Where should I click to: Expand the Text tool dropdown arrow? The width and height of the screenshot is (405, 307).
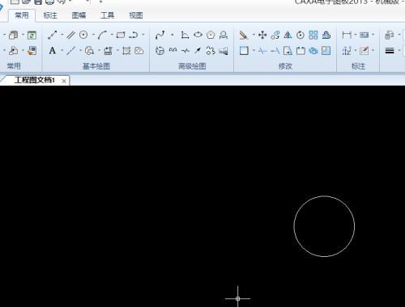[62, 50]
